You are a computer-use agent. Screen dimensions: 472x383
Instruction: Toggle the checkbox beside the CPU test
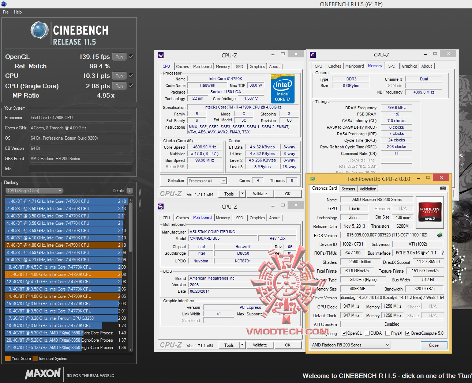click(x=131, y=76)
